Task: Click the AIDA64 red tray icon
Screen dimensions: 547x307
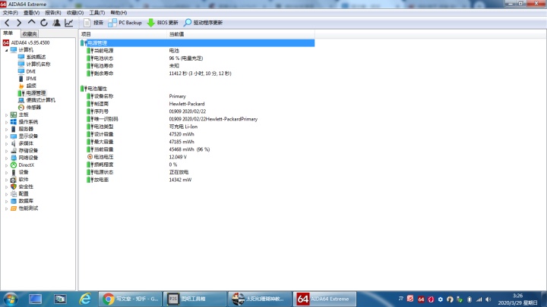Action: (421, 299)
